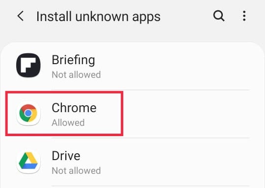Open the Chrome app name entry
The width and height of the screenshot is (265, 188).
[x=74, y=108]
